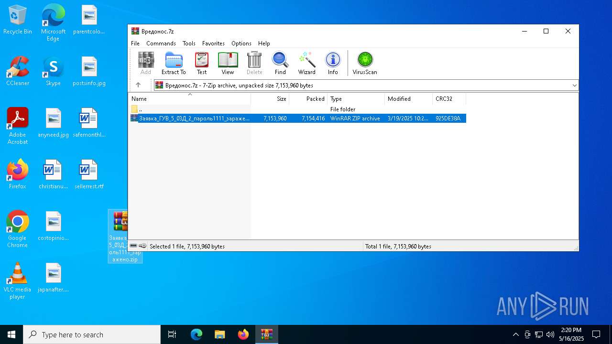Click the Add toolbar icon
The width and height of the screenshot is (612, 344).
146,64
